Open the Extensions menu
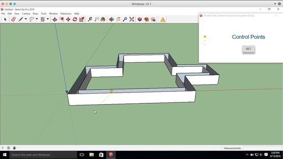Screen dimensions: 283x159 [x=66, y=14]
